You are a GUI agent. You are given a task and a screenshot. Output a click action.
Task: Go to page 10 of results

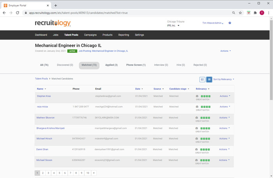click(88, 173)
